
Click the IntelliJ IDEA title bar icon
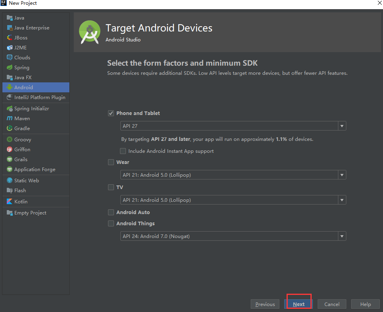coord(4,3)
